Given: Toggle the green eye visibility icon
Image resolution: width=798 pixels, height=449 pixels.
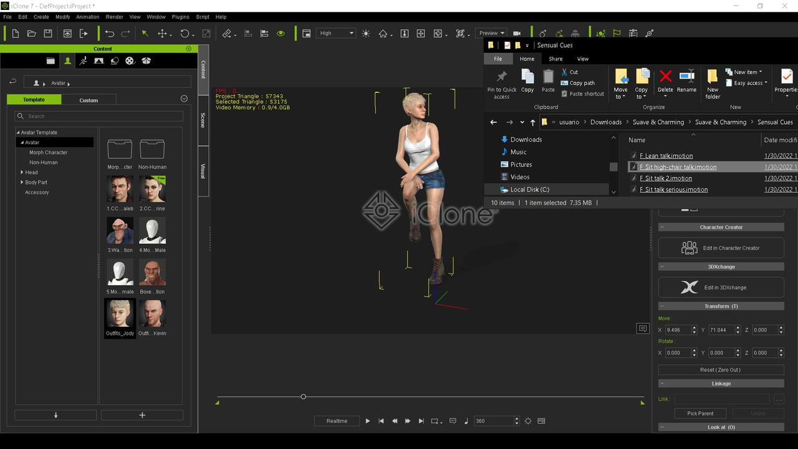Looking at the screenshot, I should [x=281, y=33].
